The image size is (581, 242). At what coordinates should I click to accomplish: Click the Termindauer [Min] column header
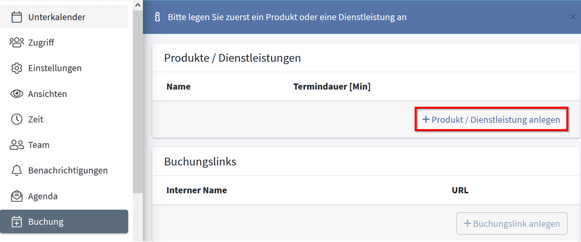[332, 87]
